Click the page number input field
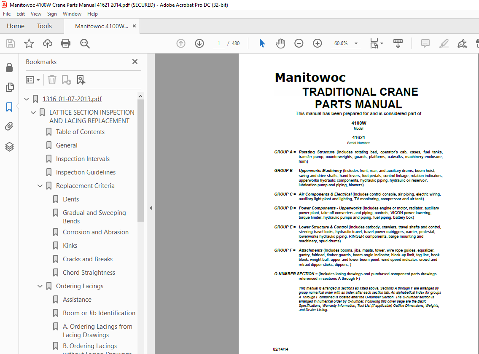The image size is (479, 354). (219, 43)
